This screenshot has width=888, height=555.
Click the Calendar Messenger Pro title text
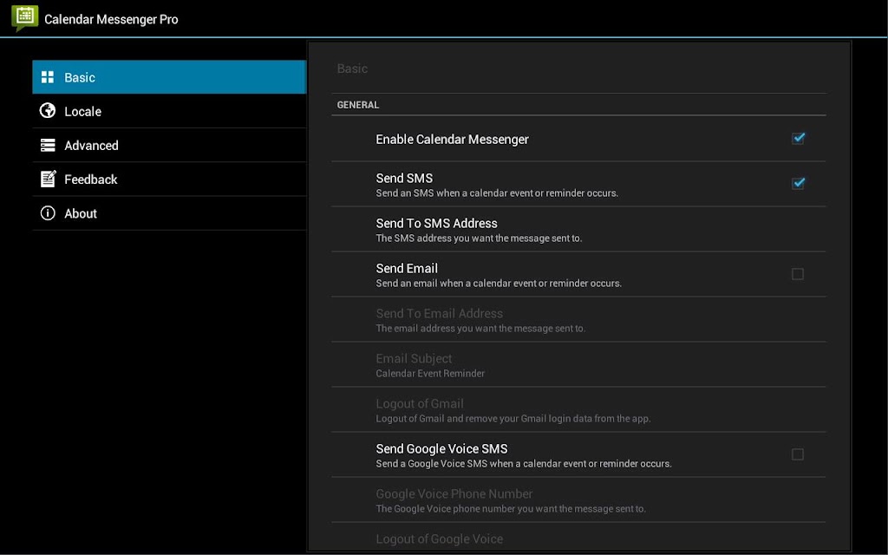[x=111, y=19]
